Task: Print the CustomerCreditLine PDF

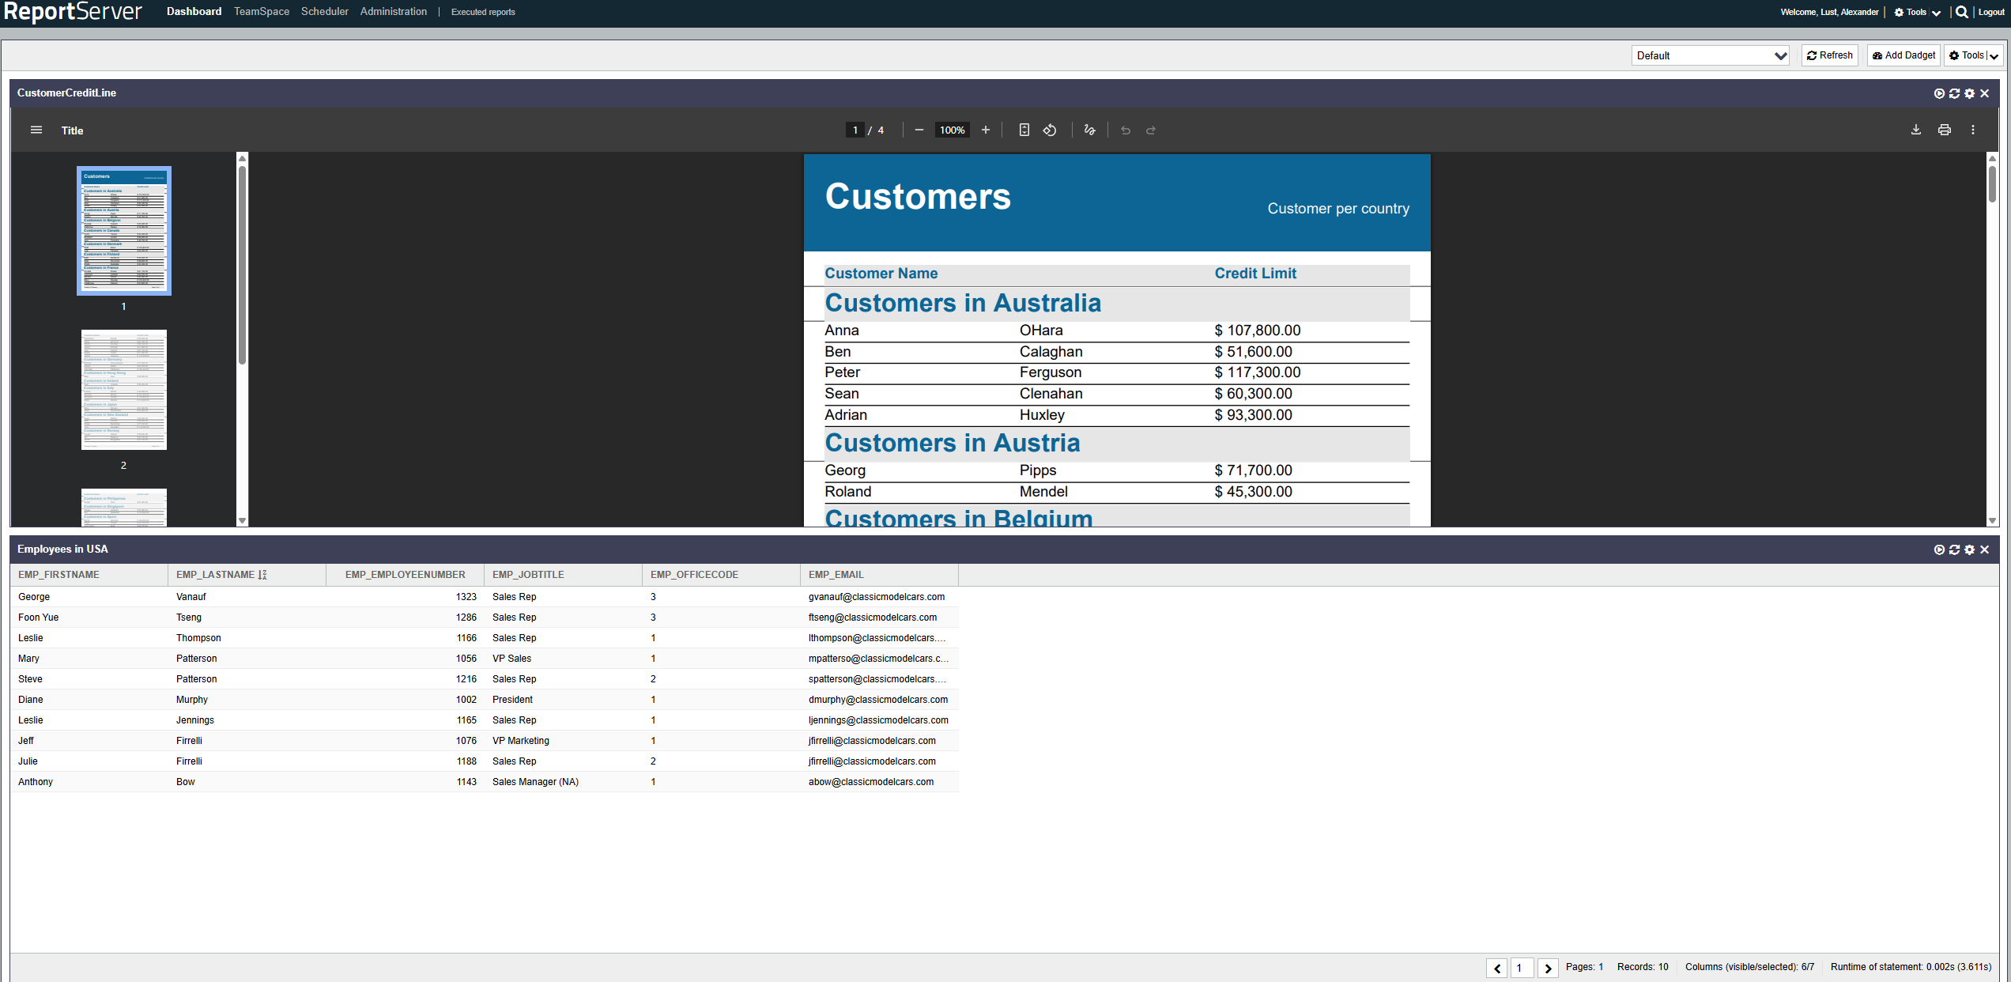Action: click(x=1945, y=130)
